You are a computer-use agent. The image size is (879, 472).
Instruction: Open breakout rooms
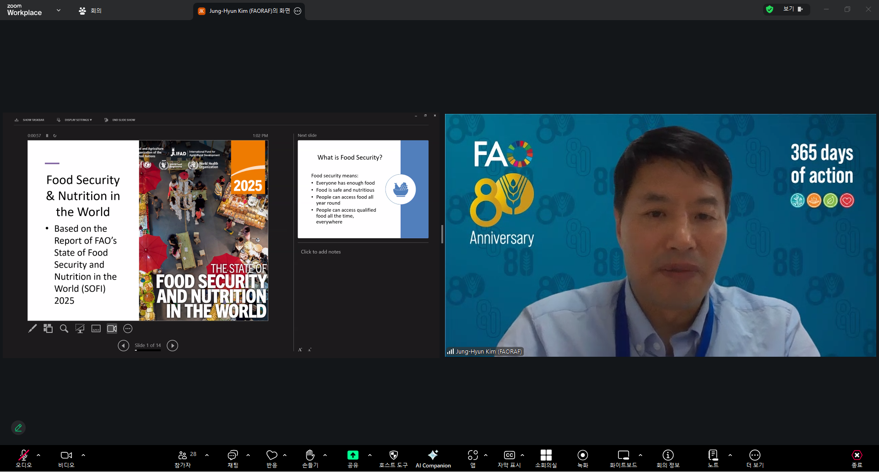546,458
